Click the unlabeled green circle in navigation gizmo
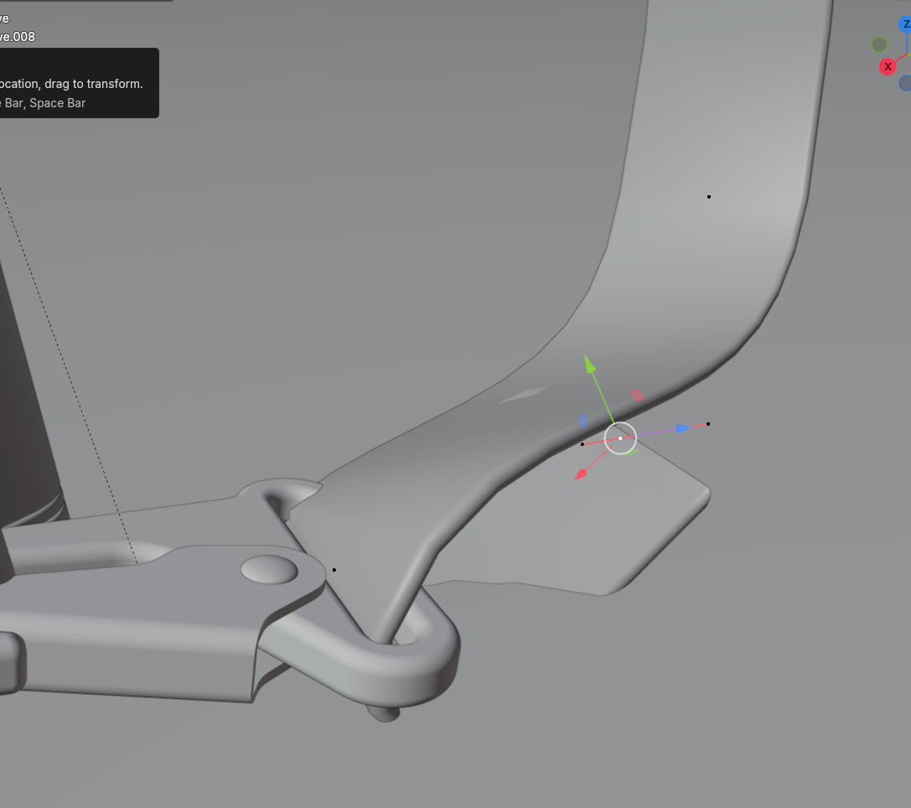This screenshot has height=808, width=911. coord(879,44)
